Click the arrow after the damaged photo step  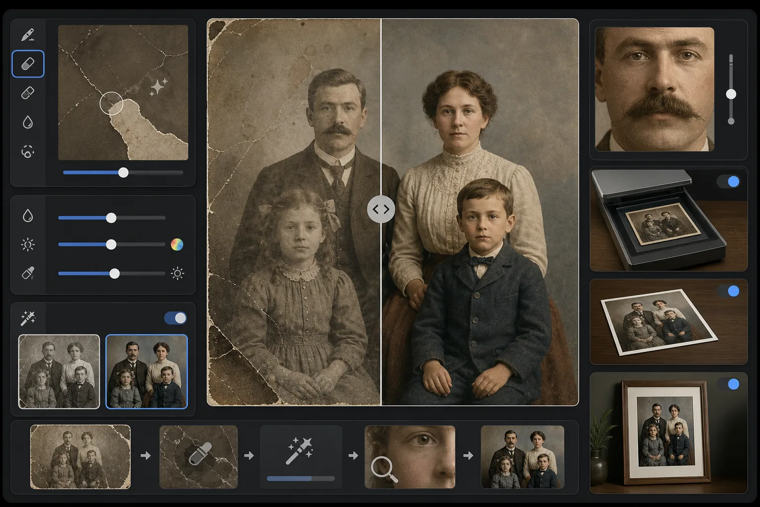[x=145, y=456]
